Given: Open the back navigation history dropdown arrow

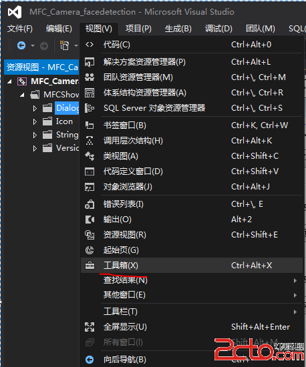Looking at the screenshot, I should point(33,45).
